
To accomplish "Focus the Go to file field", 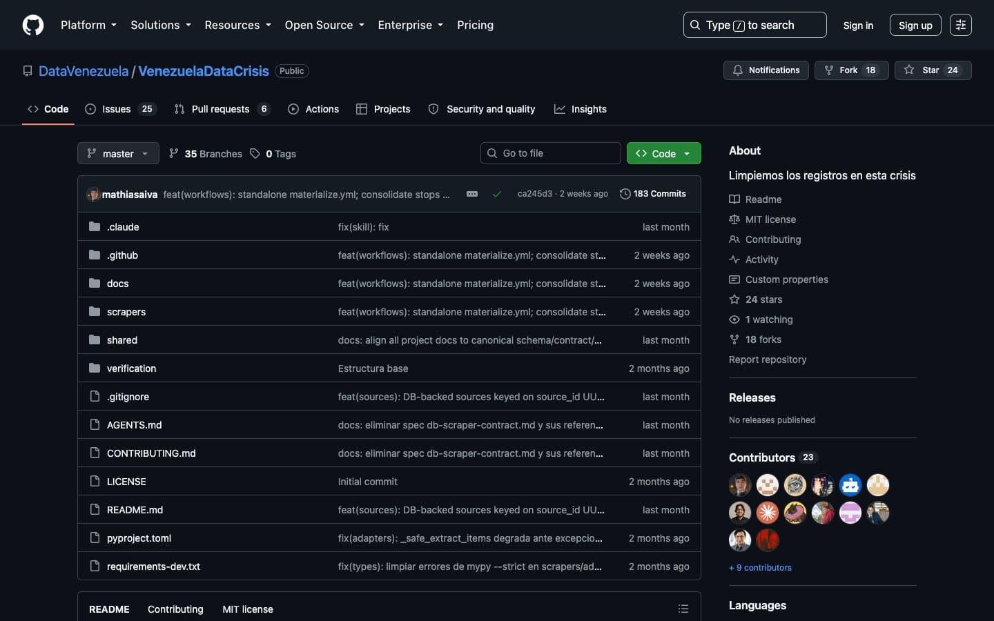I will point(550,153).
